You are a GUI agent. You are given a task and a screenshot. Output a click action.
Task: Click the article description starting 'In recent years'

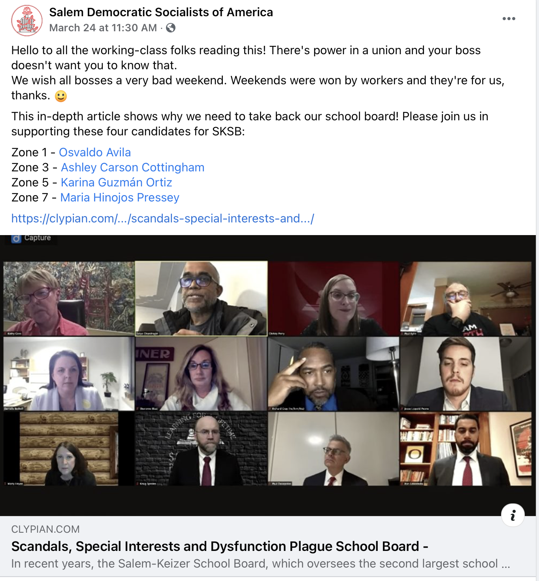pos(260,564)
